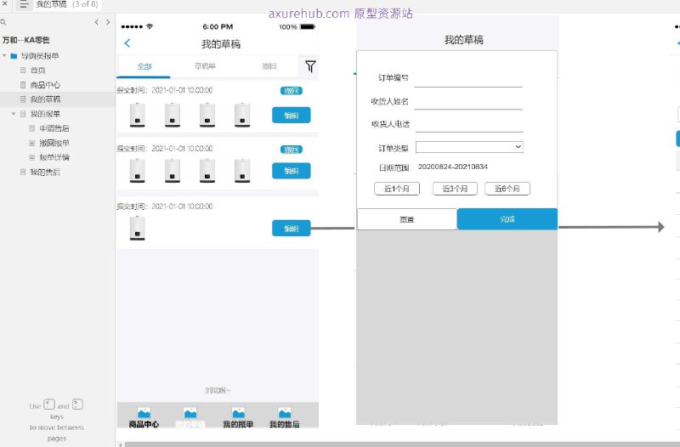The height and width of the screenshot is (447, 680).
Task: Tap the blue back arrow in phone header
Action: pyautogui.click(x=127, y=43)
